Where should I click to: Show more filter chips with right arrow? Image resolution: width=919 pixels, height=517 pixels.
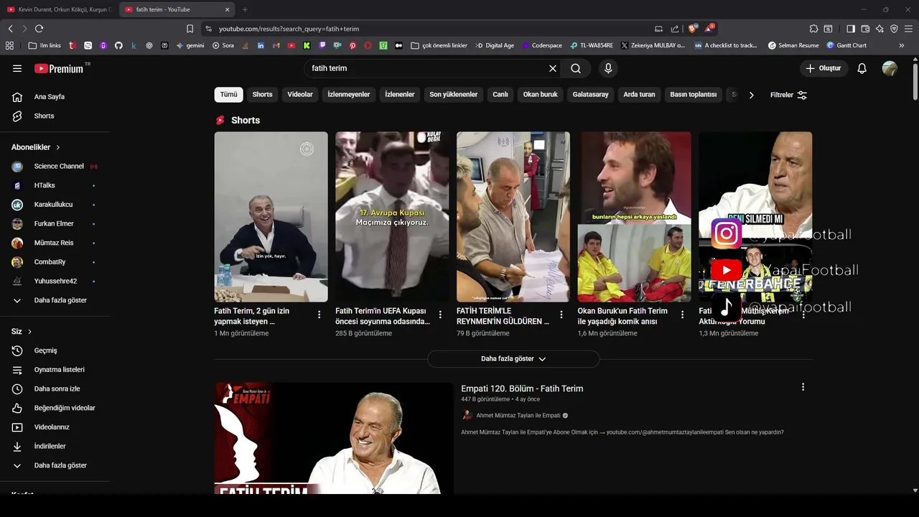coord(751,95)
